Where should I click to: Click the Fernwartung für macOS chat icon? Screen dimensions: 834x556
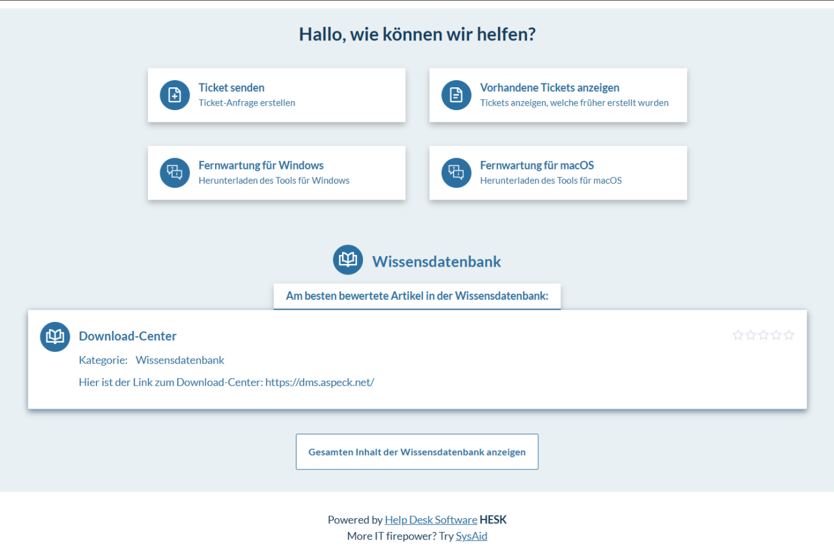(x=456, y=173)
